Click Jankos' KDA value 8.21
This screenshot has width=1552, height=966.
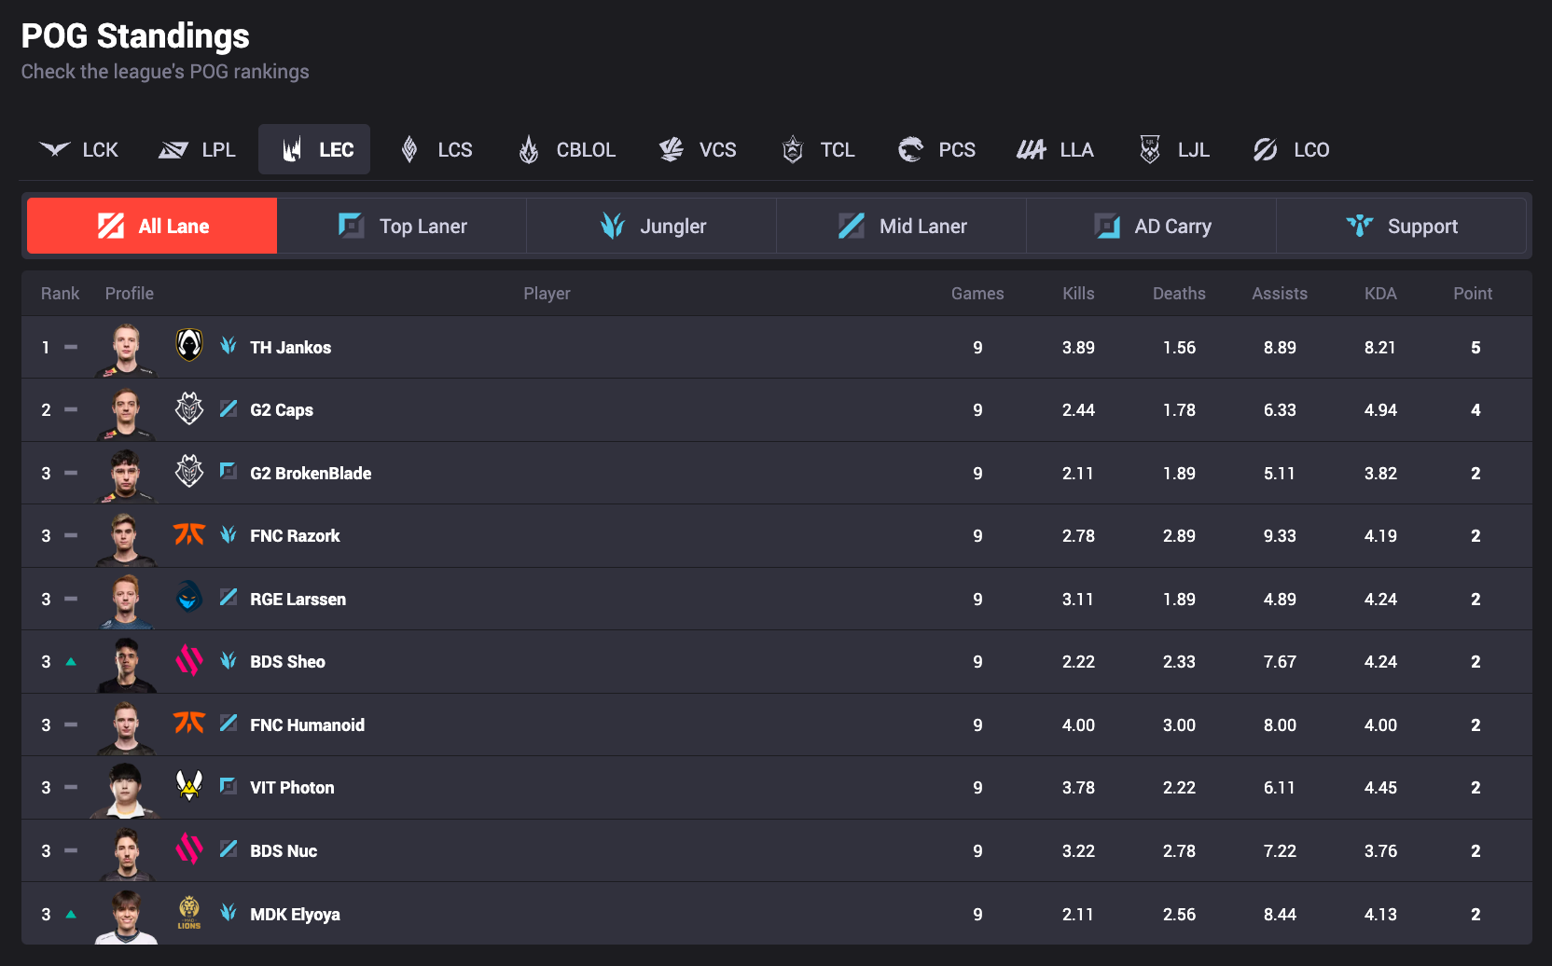point(1380,347)
